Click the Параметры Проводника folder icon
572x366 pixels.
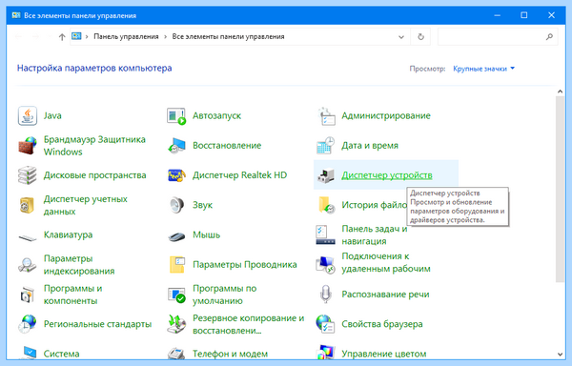pyautogui.click(x=177, y=265)
